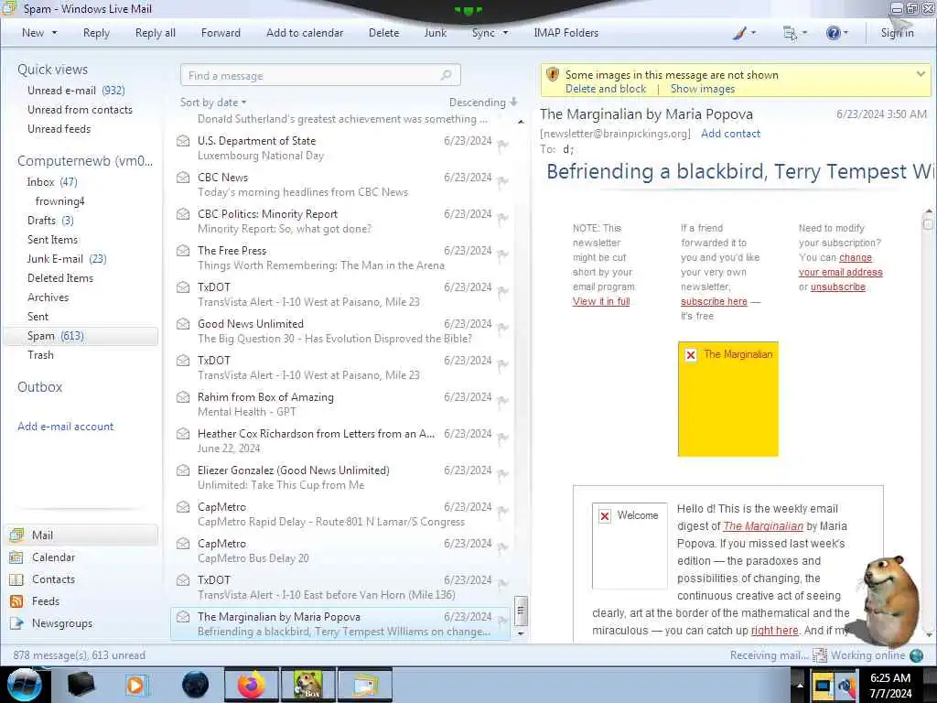Click envelope icon of The Marginalian message

[183, 617]
